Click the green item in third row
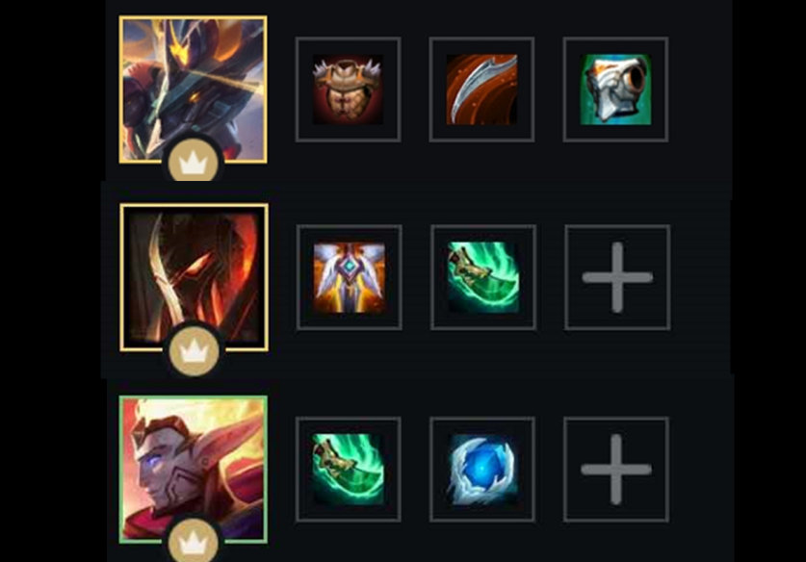This screenshot has height=562, width=806. point(348,470)
